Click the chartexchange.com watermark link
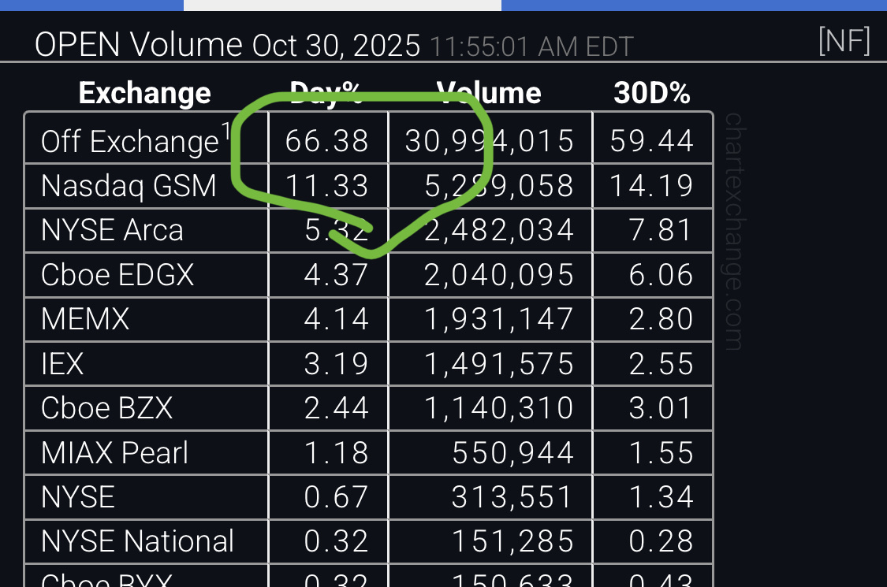The height and width of the screenshot is (587, 887). click(735, 232)
